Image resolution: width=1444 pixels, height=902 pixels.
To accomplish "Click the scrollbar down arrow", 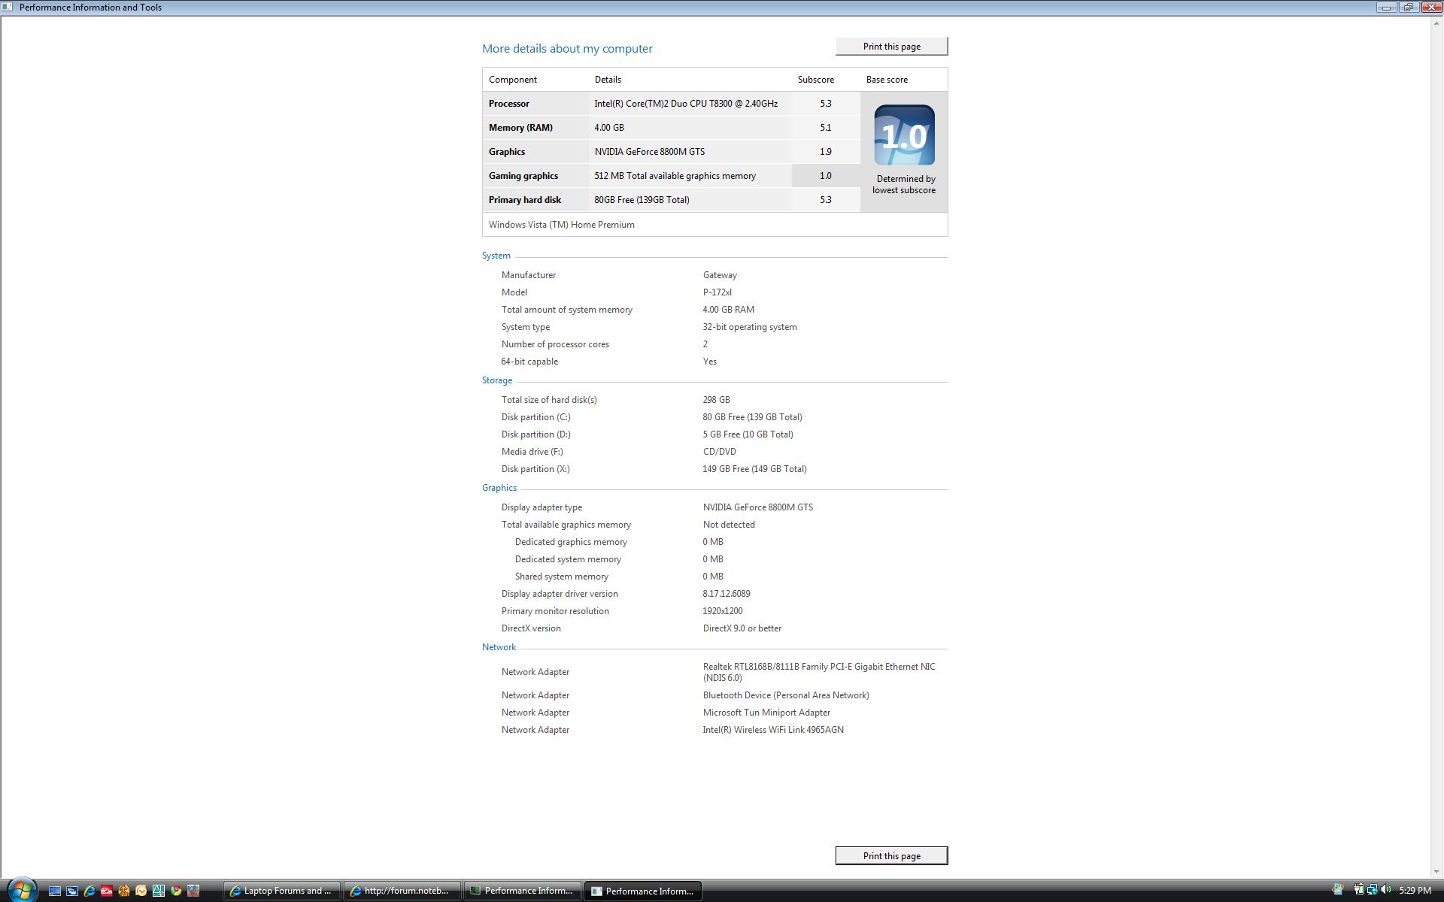I will coord(1436,872).
